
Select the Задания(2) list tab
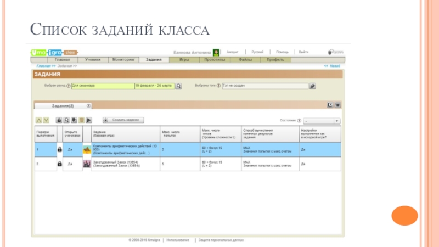pos(63,106)
